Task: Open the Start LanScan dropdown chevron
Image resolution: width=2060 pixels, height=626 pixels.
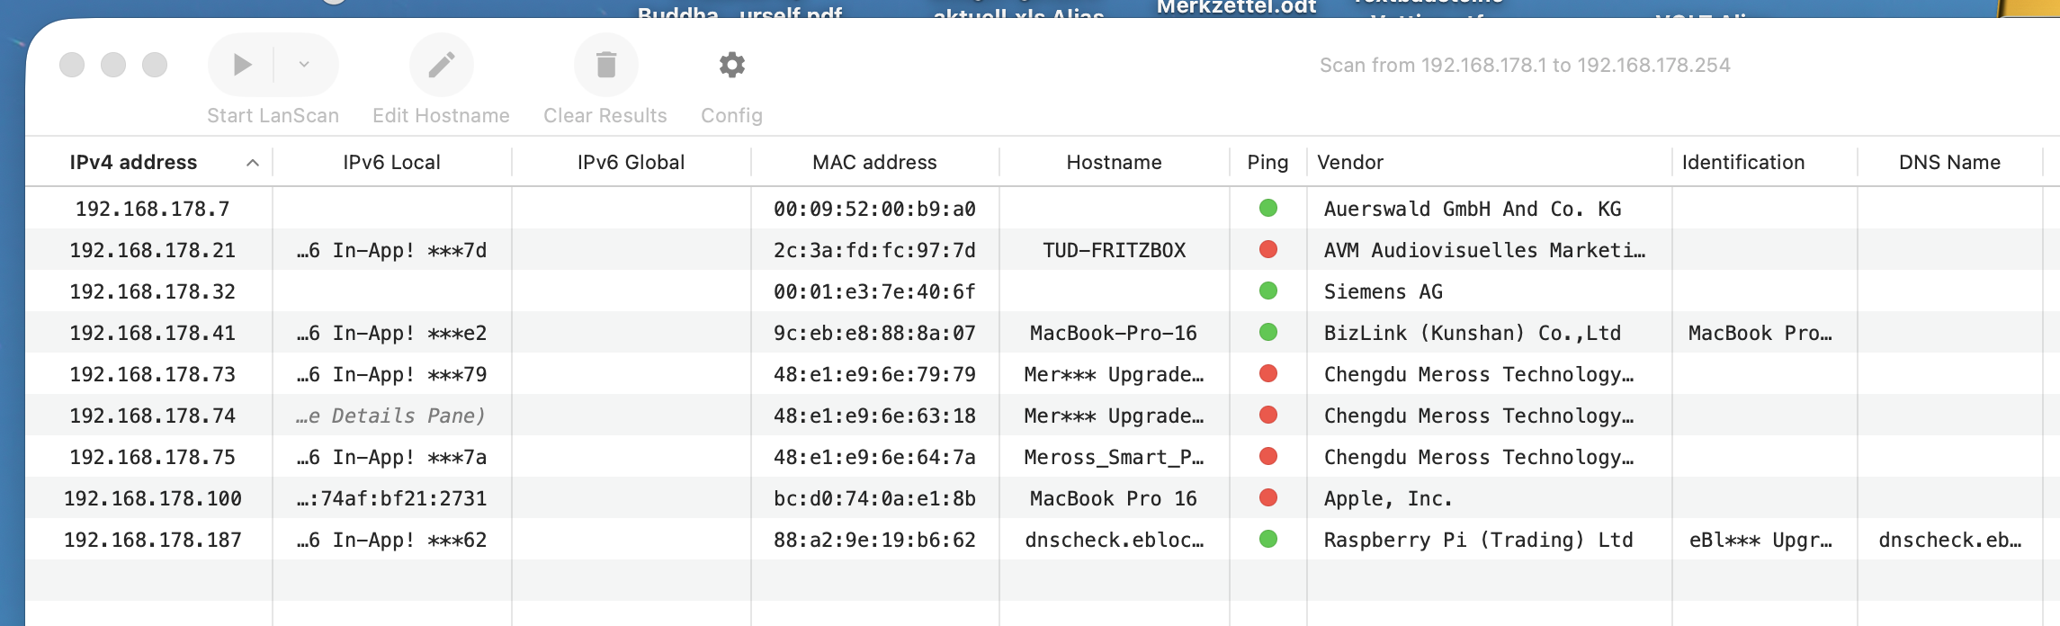Action: pos(304,65)
